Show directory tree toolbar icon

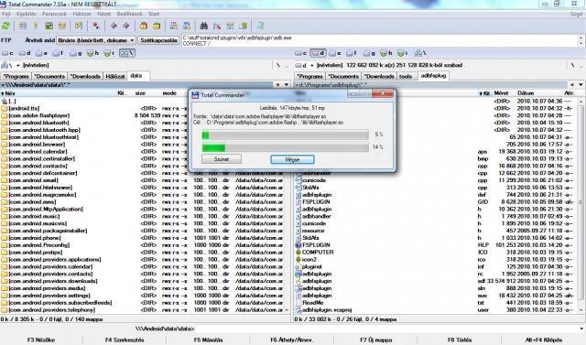point(62,26)
